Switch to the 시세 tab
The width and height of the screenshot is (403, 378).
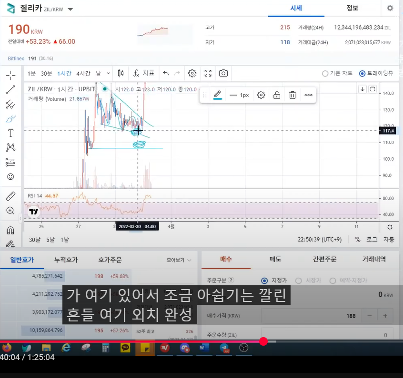click(x=296, y=8)
